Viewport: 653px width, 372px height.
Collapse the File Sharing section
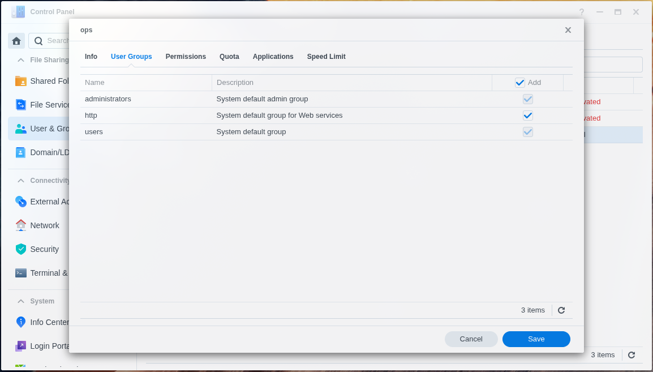pos(20,60)
